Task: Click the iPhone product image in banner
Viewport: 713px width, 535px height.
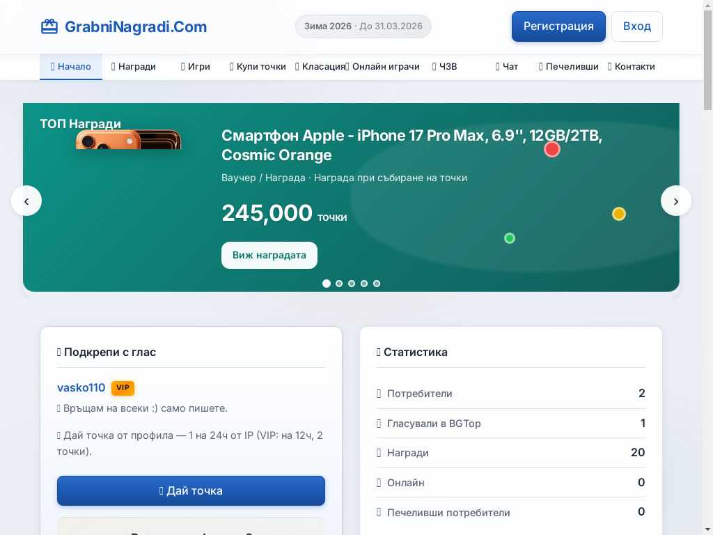Action: [128, 139]
